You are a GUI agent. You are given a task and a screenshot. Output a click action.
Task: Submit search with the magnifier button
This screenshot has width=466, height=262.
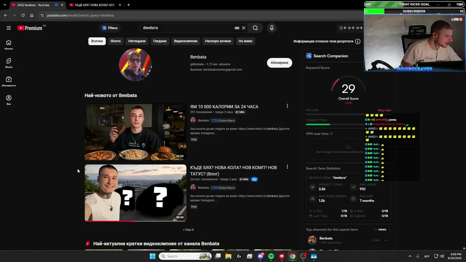click(255, 28)
